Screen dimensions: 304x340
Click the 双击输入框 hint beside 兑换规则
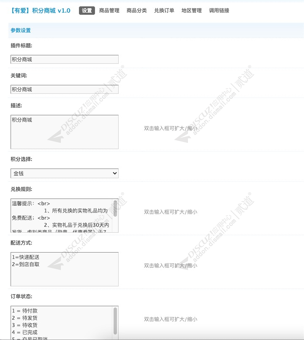pyautogui.click(x=171, y=212)
